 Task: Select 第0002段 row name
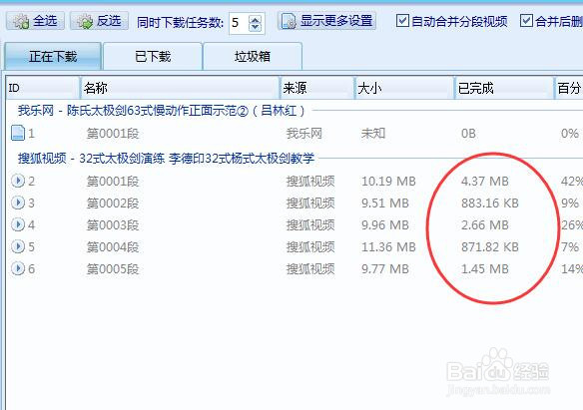pos(113,204)
